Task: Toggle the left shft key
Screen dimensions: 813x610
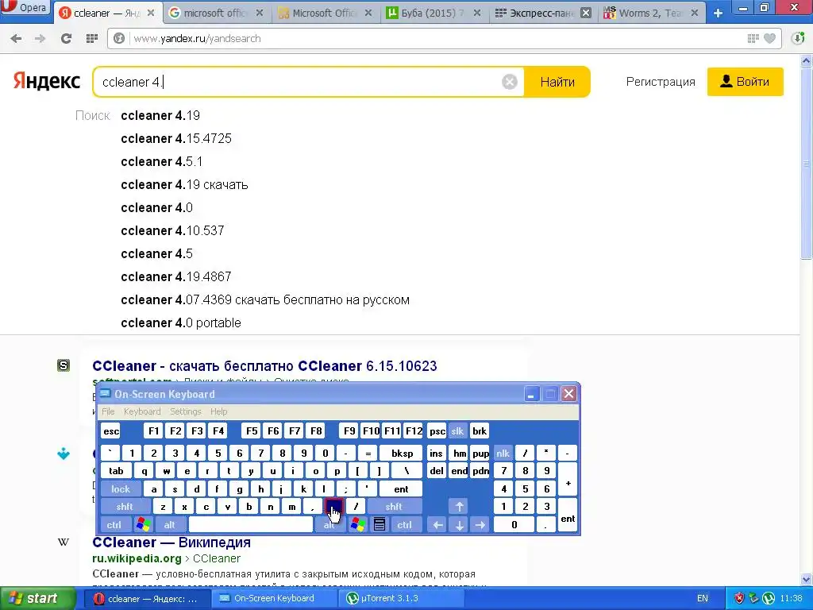Action: click(x=125, y=507)
